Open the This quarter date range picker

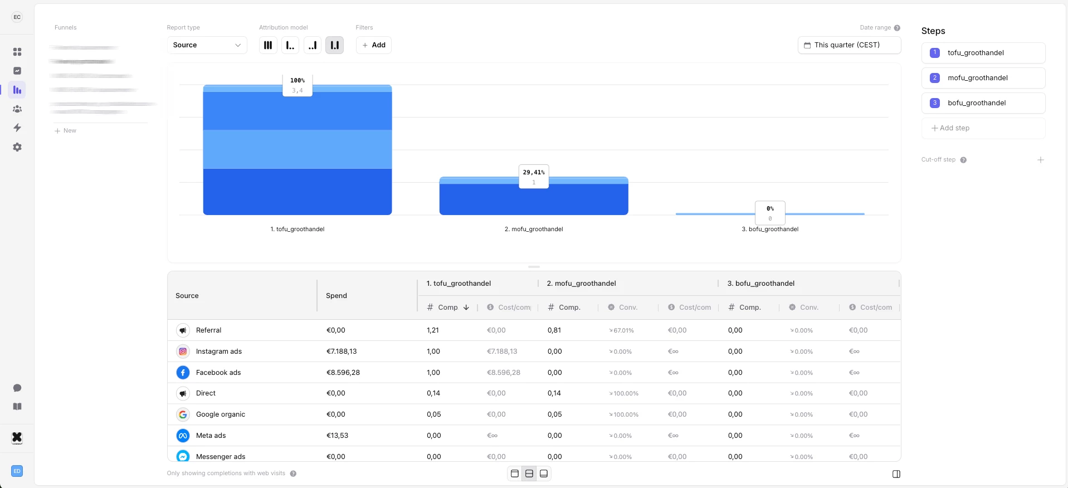tap(849, 45)
